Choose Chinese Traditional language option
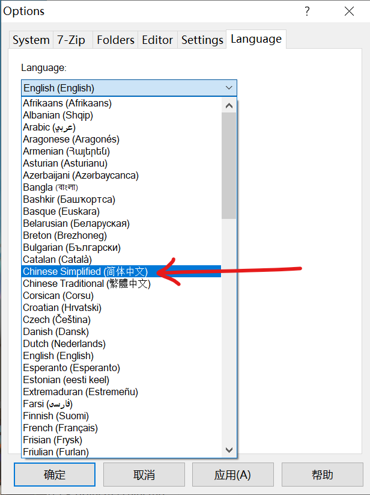370x495 pixels. coord(86,283)
